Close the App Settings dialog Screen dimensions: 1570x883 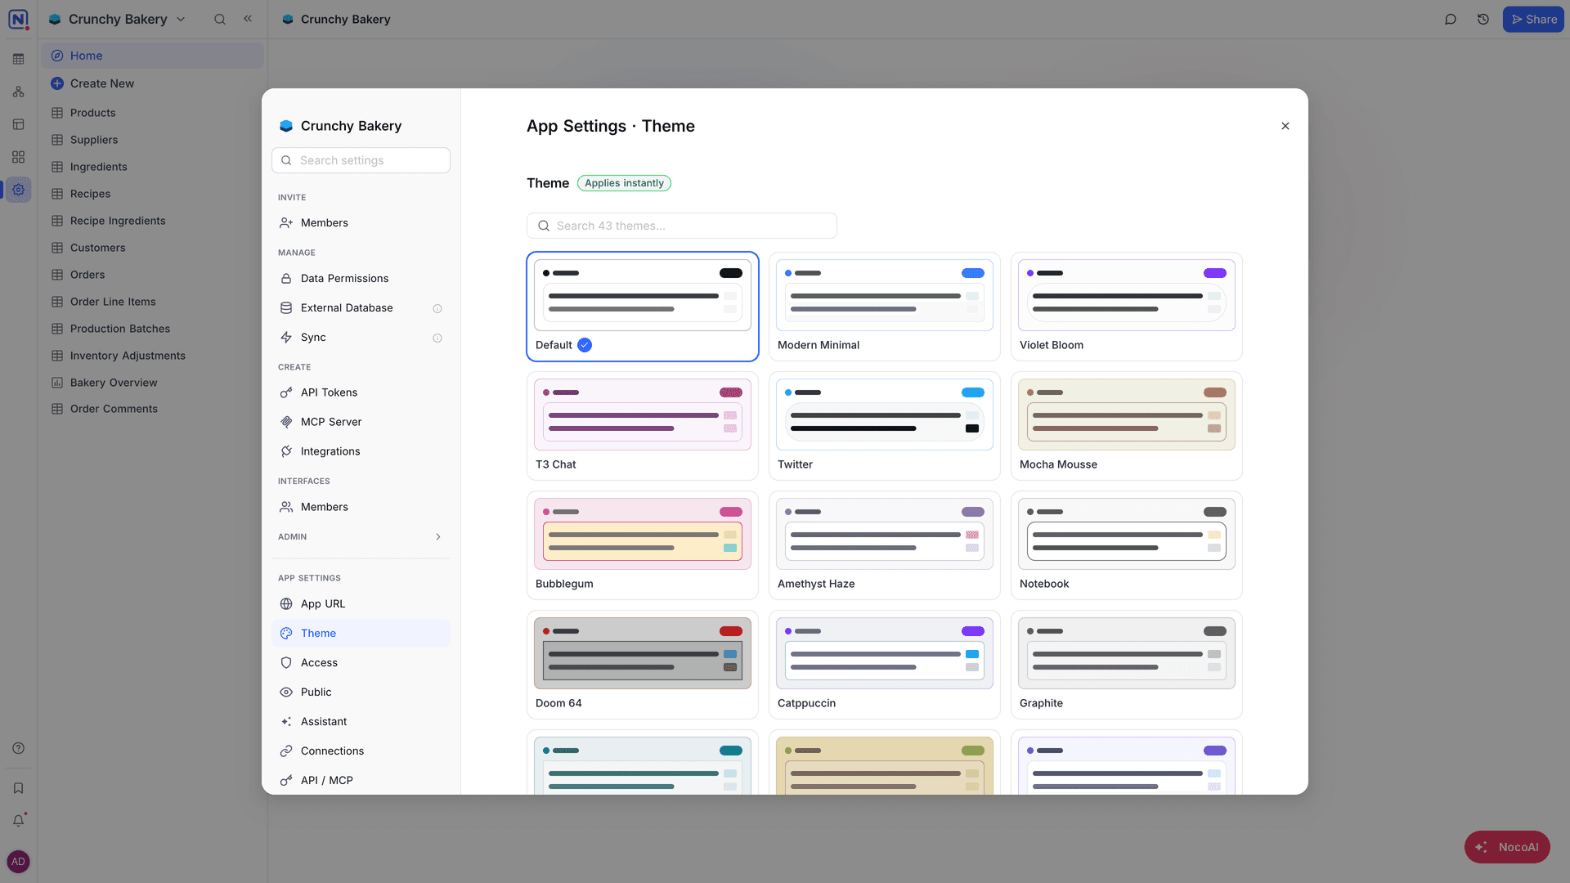coord(1285,126)
